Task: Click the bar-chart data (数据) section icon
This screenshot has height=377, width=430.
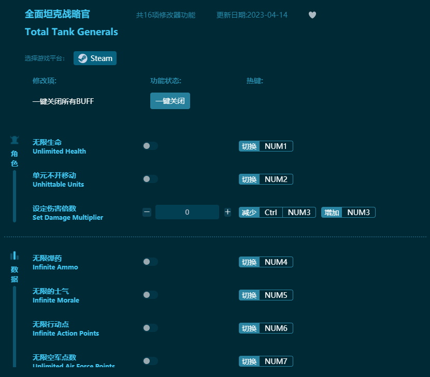Action: click(x=14, y=255)
